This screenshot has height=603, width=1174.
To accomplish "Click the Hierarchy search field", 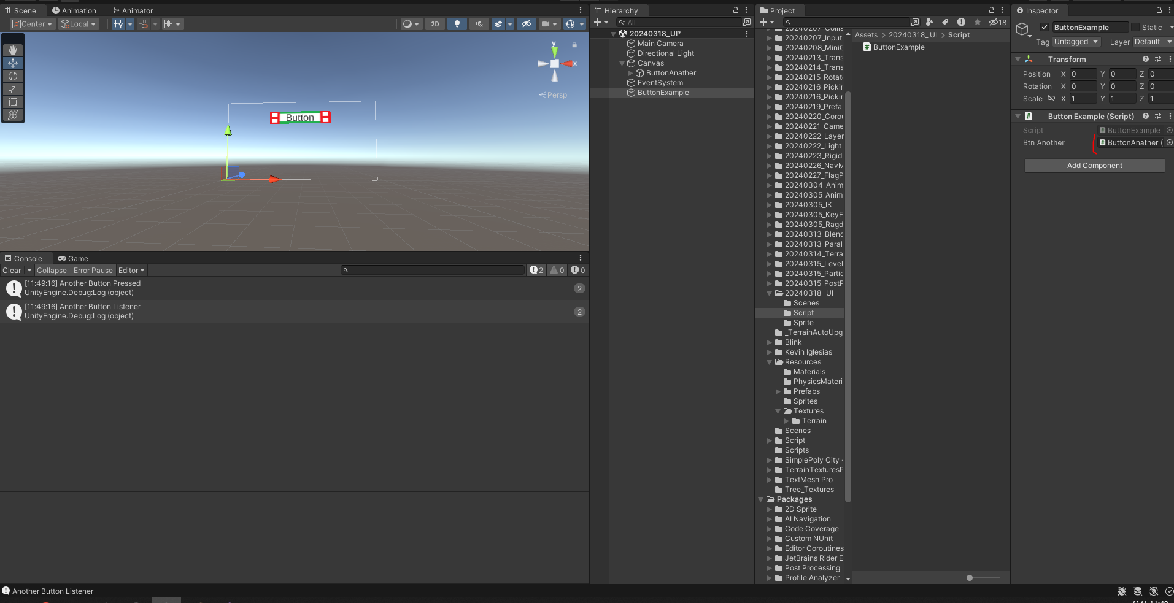I will (678, 22).
